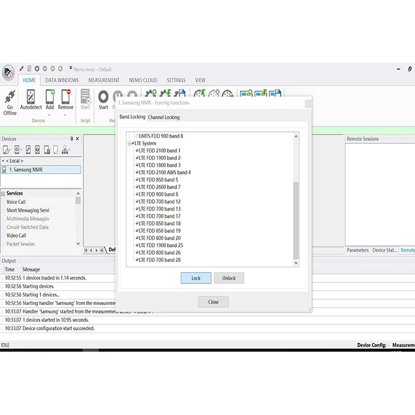The height and width of the screenshot is (415, 415).
Task: Click the recording Start ring icon
Action: (x=103, y=96)
